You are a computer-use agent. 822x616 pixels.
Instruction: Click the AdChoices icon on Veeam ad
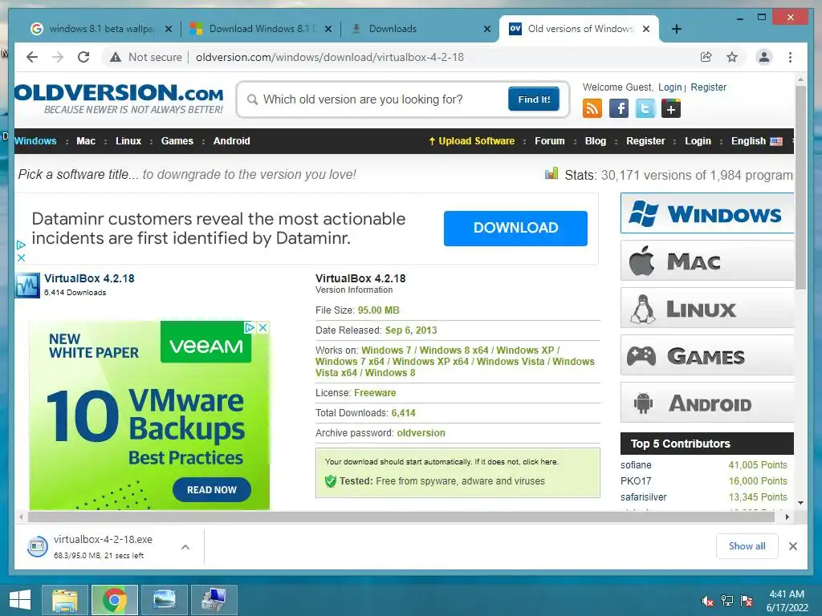point(250,327)
